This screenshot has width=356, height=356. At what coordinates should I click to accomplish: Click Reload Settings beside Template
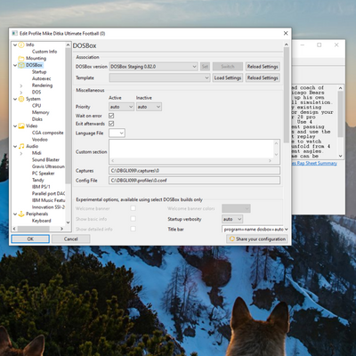point(263,77)
